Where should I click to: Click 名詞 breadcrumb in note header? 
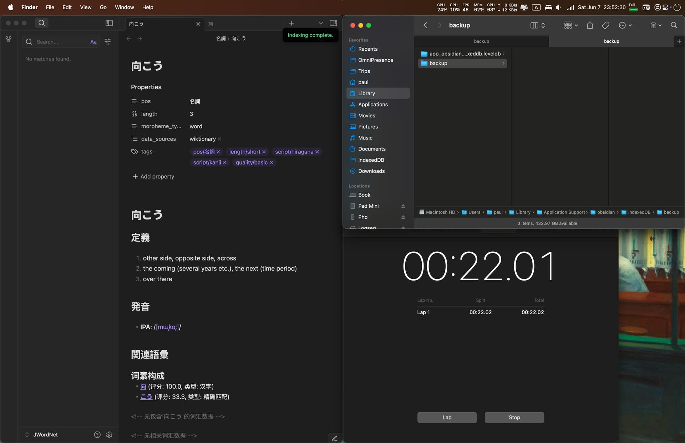point(221,39)
